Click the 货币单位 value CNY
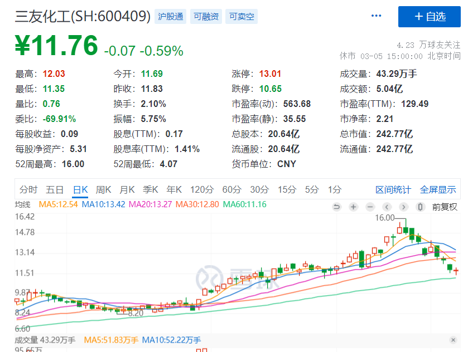This screenshot has width=463, height=352. pyautogui.click(x=287, y=164)
